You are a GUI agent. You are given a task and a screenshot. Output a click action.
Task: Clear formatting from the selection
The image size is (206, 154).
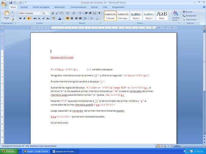tap(61, 13)
